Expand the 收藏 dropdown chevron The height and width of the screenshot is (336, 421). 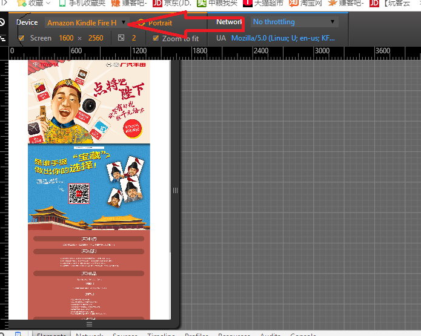(x=48, y=3)
